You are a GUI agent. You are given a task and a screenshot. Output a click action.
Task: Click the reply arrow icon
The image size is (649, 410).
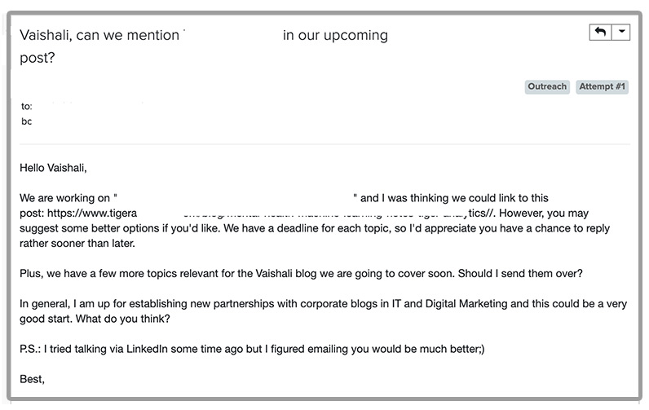point(600,32)
